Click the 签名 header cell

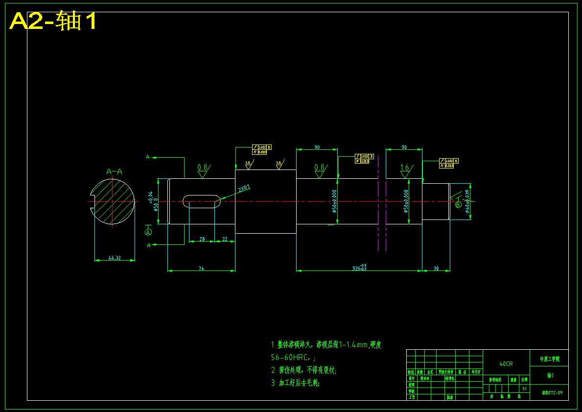point(462,372)
